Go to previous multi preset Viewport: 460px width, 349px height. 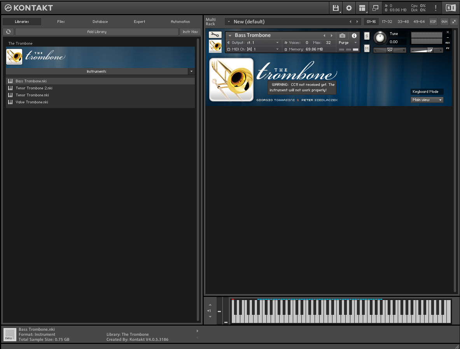pyautogui.click(x=350, y=21)
